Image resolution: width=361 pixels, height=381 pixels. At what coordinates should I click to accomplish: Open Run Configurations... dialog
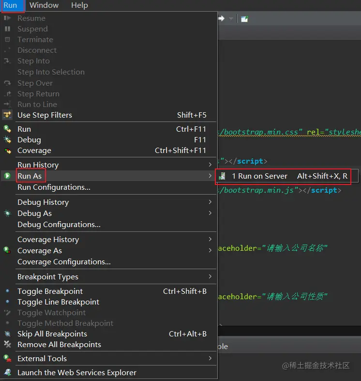[109, 187]
